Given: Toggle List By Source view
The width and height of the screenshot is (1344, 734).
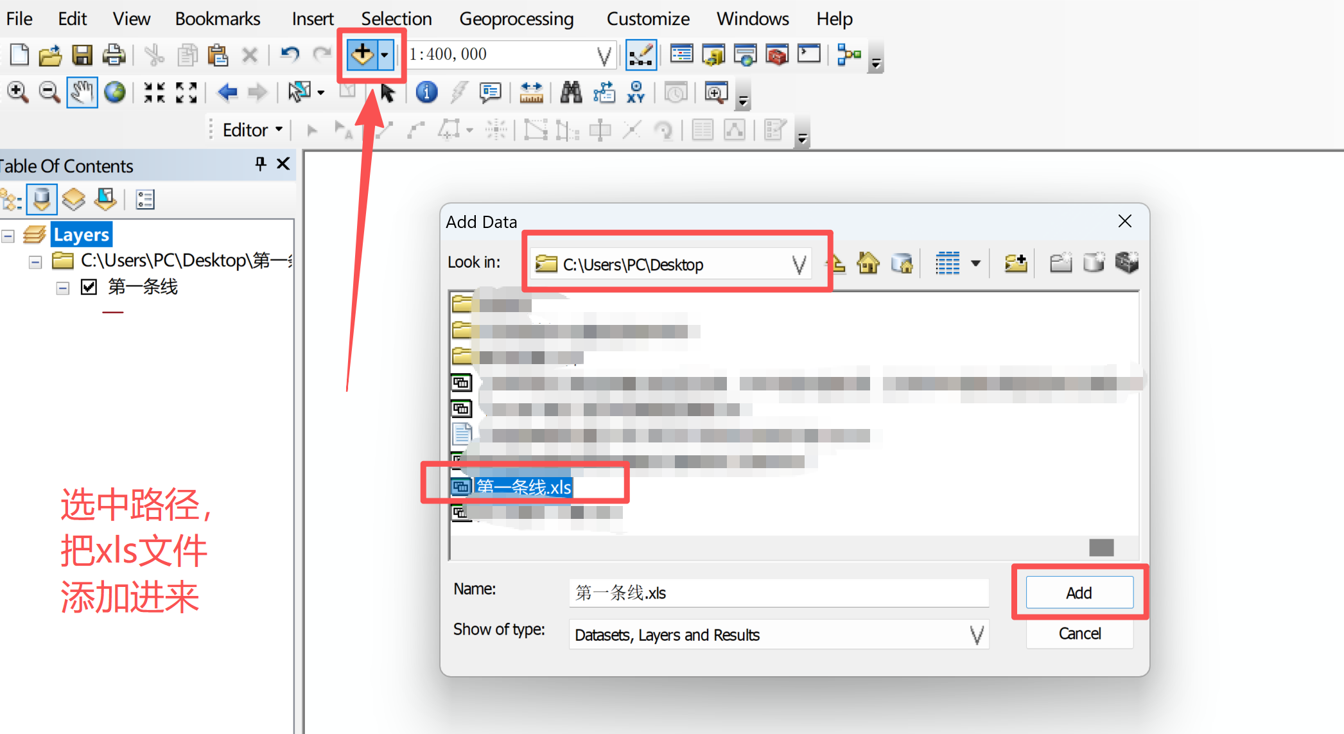Looking at the screenshot, I should point(42,200).
